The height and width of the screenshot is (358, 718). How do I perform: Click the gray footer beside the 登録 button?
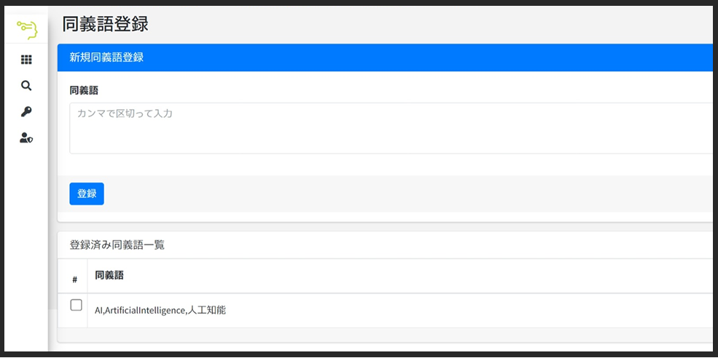click(401, 194)
